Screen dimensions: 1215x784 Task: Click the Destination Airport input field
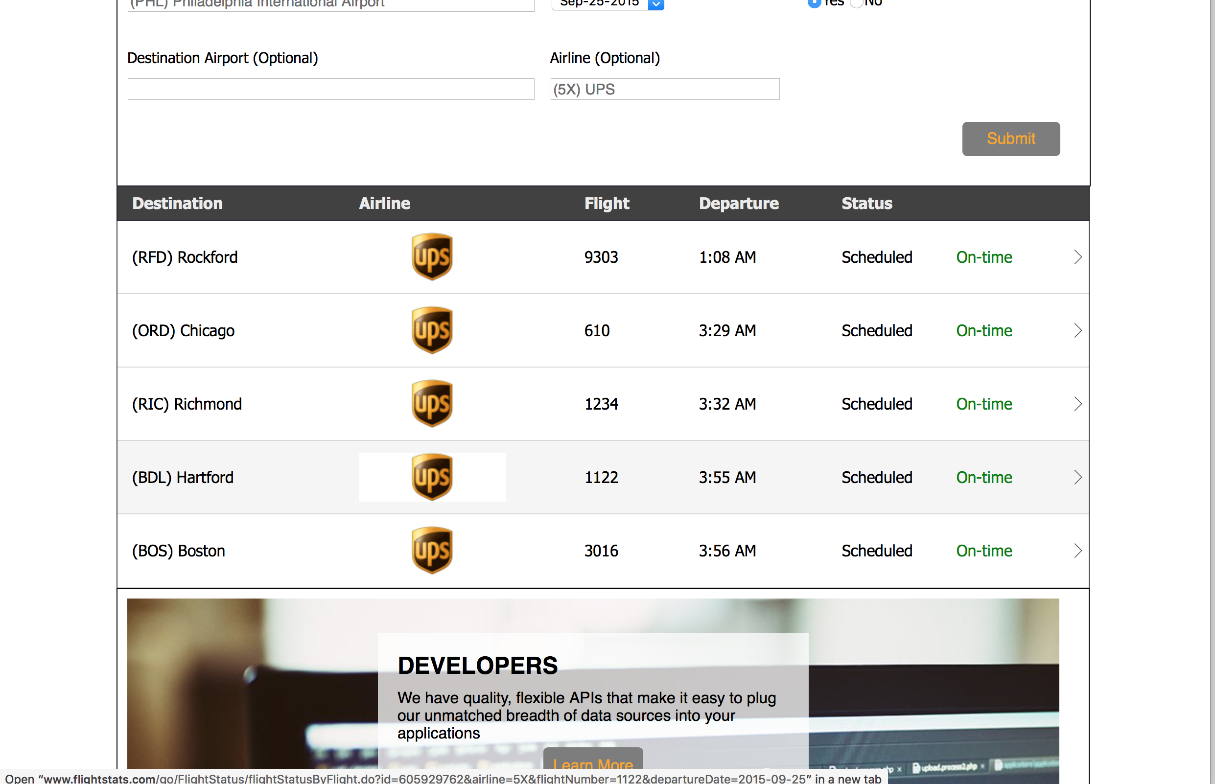click(x=330, y=89)
